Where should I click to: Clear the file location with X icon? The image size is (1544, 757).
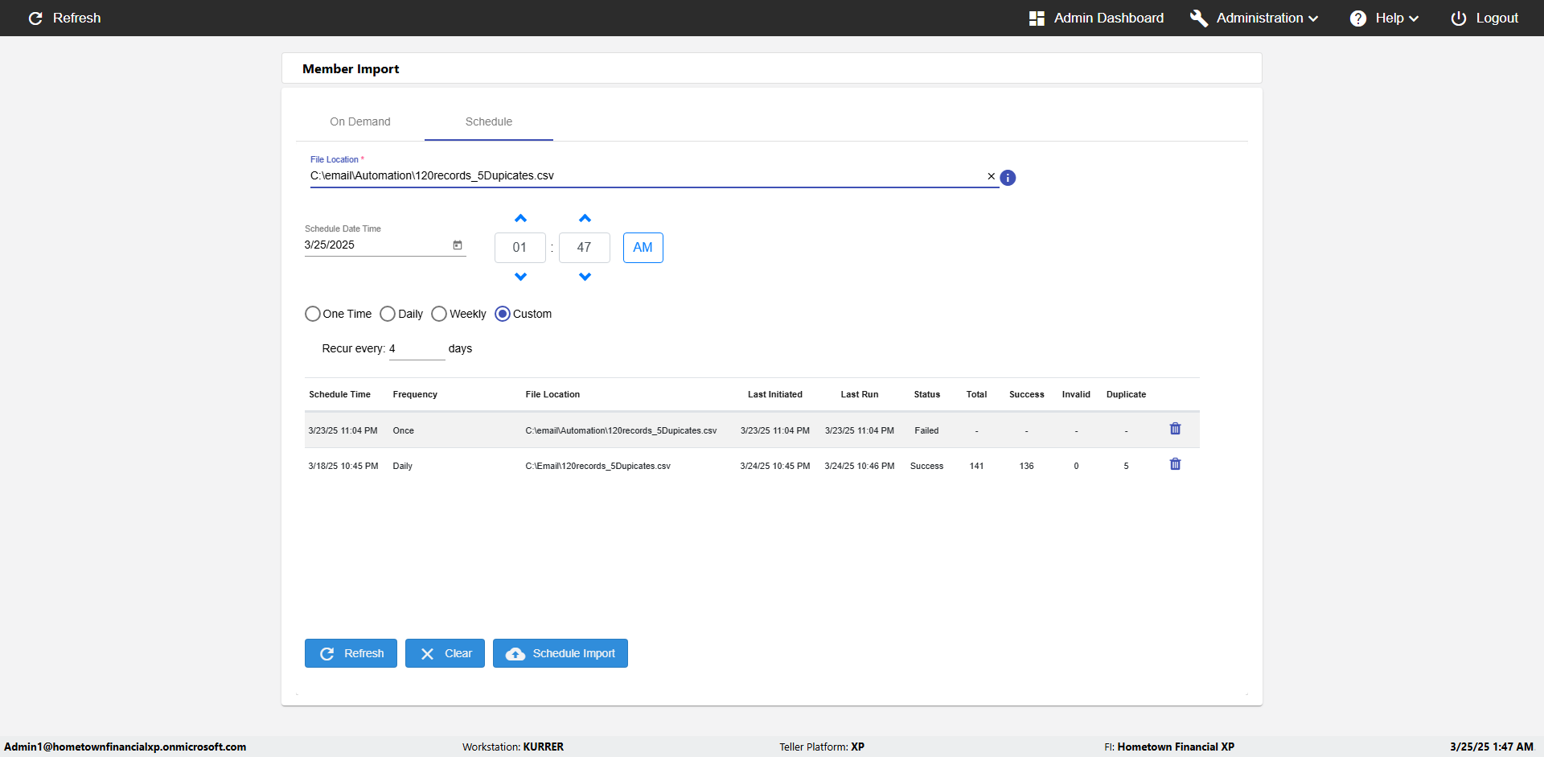[x=991, y=176]
